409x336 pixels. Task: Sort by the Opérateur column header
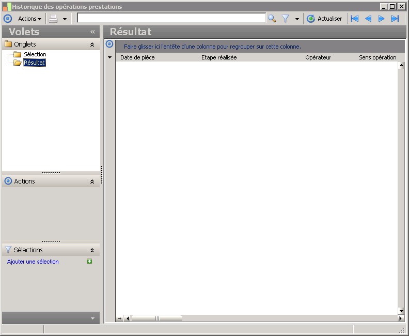(318, 57)
